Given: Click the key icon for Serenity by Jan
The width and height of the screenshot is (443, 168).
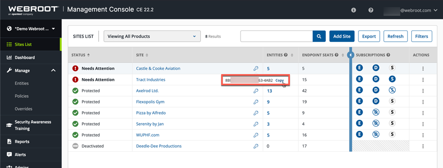Looking at the screenshot, I should 256,124.
